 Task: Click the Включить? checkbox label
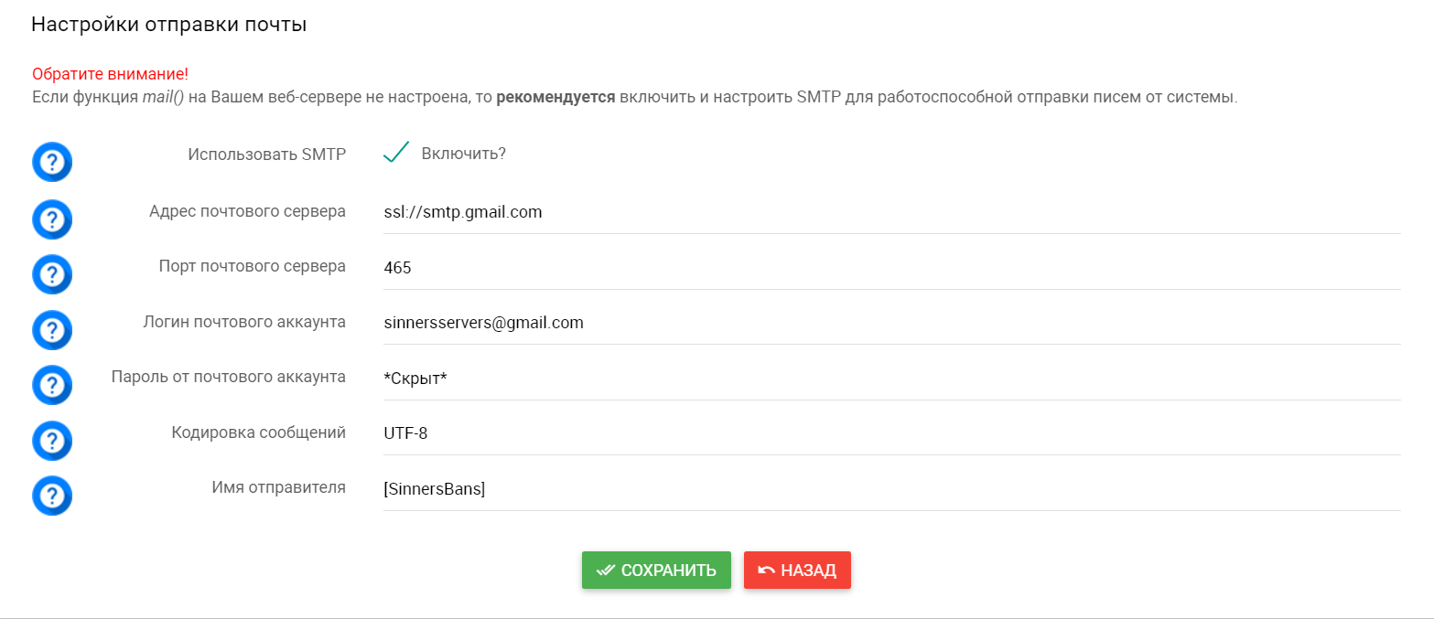(x=464, y=154)
